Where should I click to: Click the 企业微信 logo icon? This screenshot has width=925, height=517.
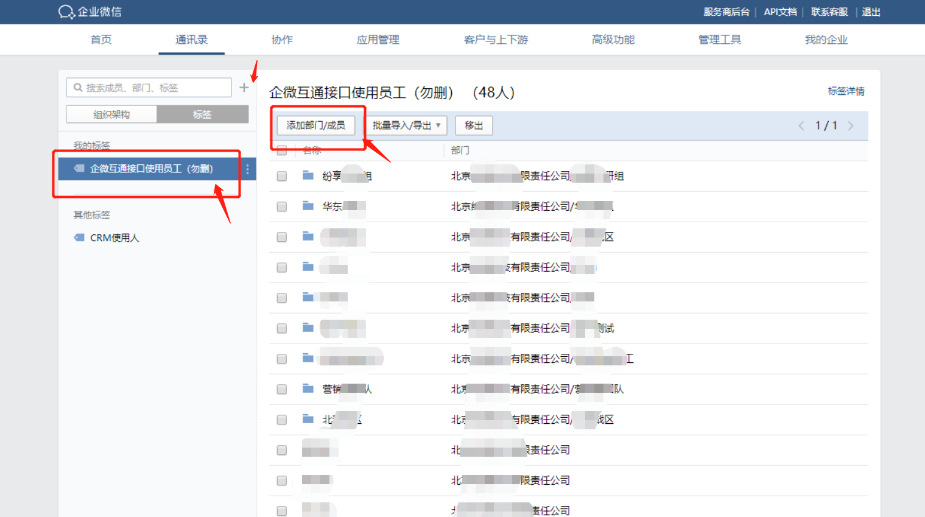click(66, 12)
